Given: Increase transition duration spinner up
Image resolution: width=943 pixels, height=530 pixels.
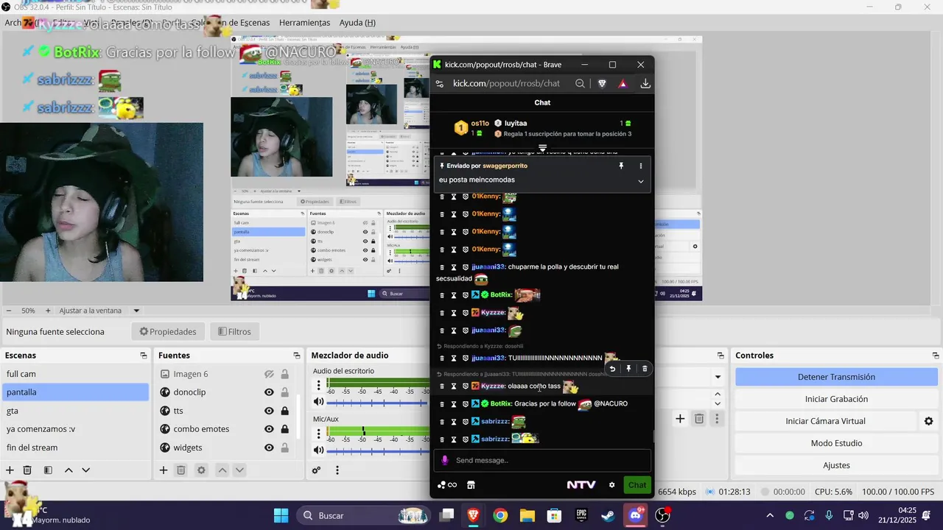Looking at the screenshot, I should point(718,395).
